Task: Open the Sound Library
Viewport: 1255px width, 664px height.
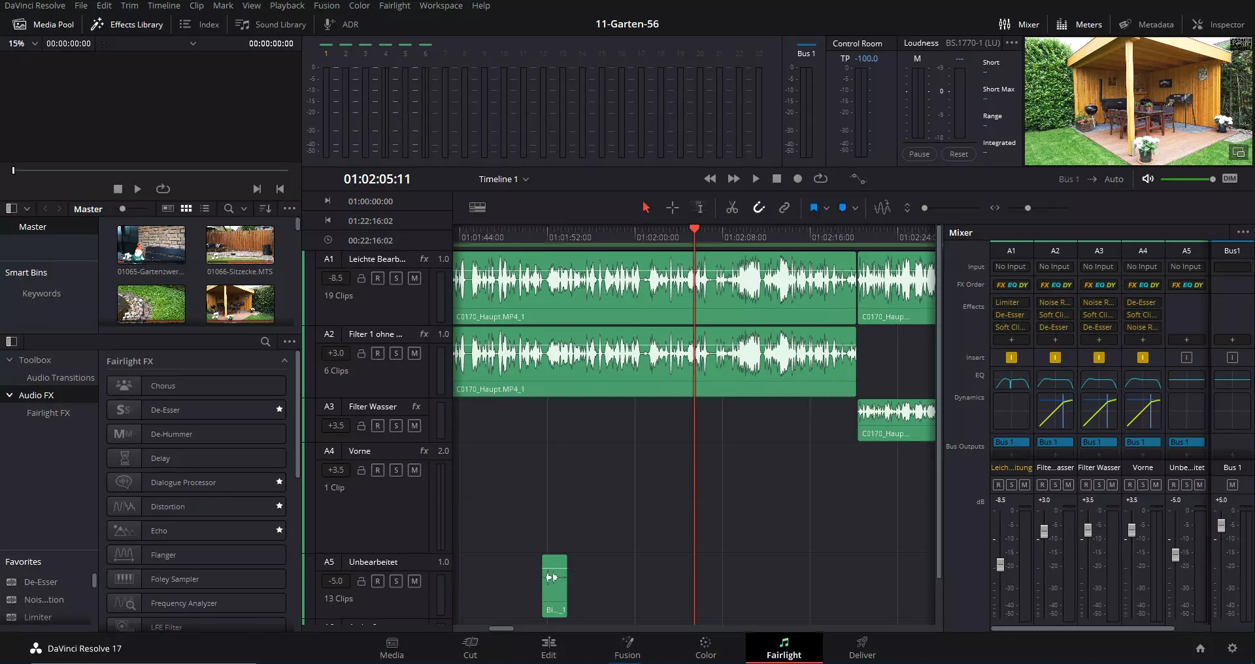Action: [x=271, y=24]
